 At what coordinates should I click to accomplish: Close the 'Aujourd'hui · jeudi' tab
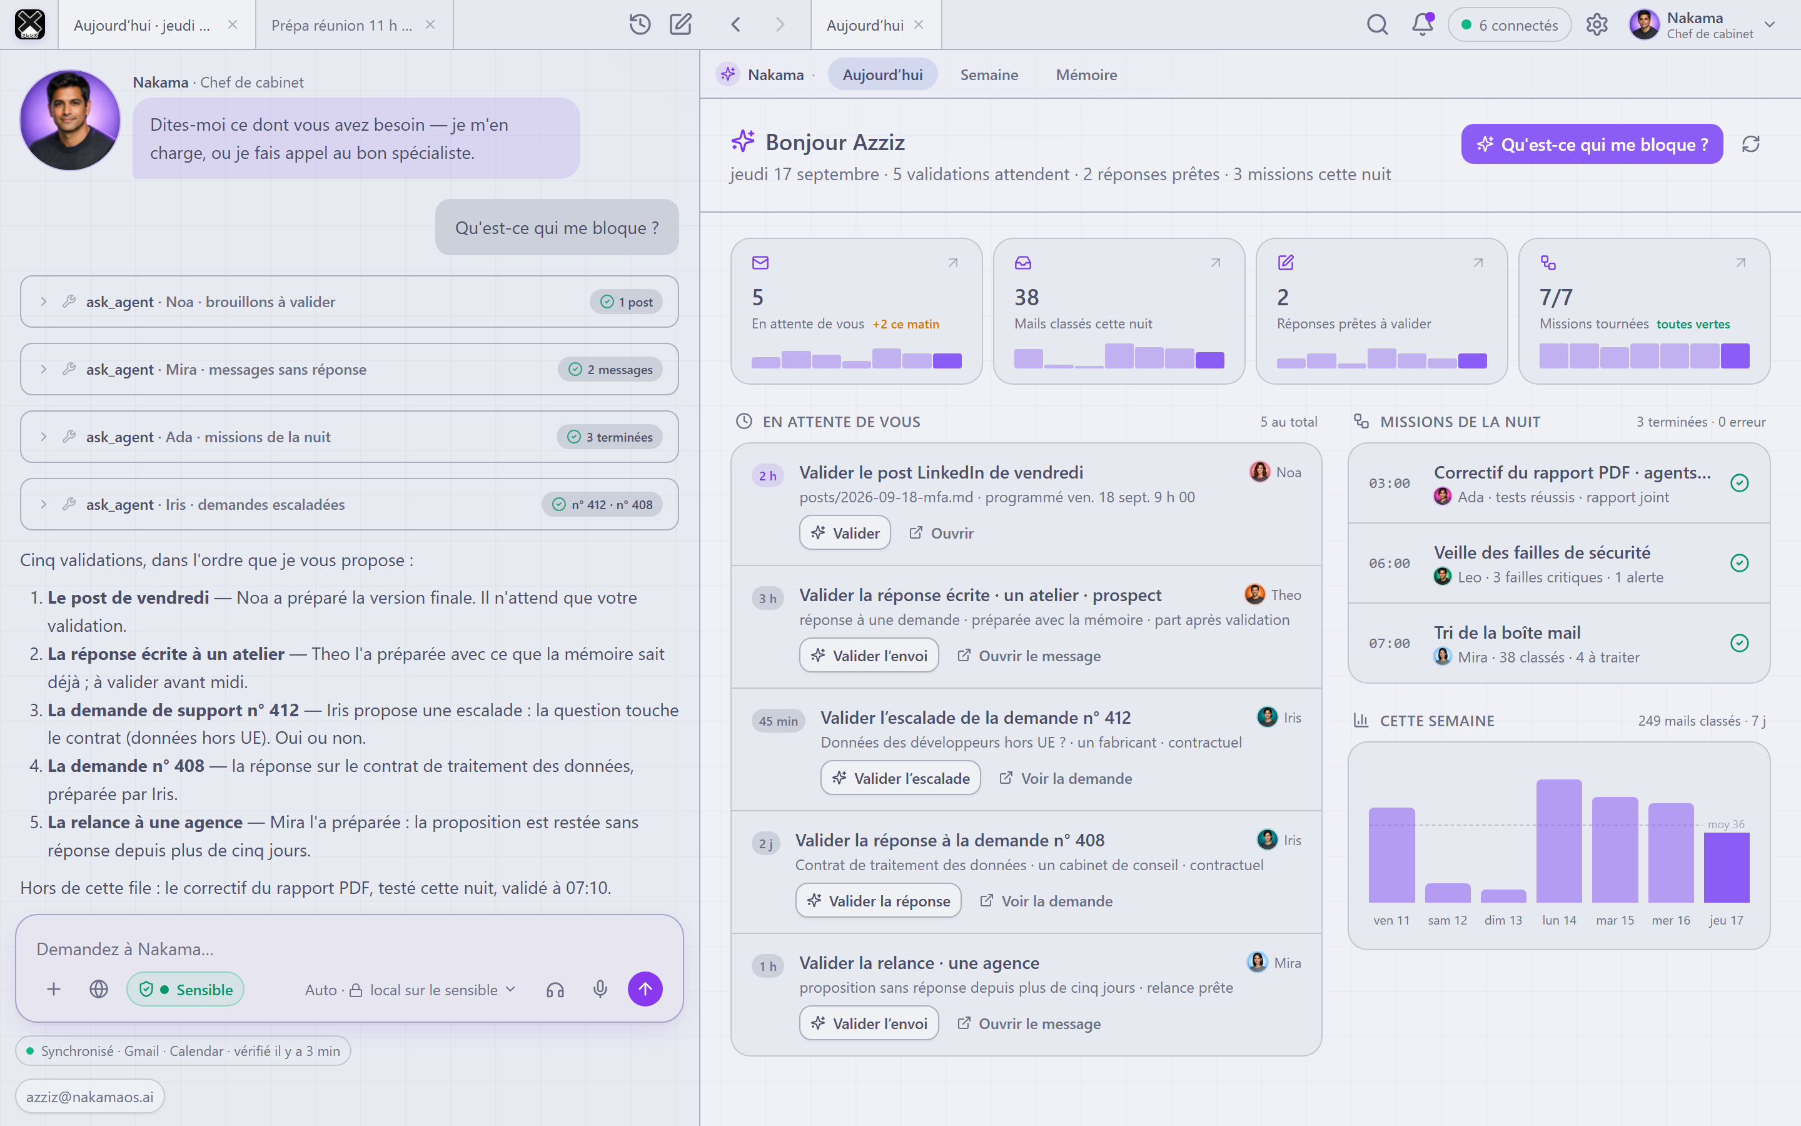pyautogui.click(x=232, y=24)
